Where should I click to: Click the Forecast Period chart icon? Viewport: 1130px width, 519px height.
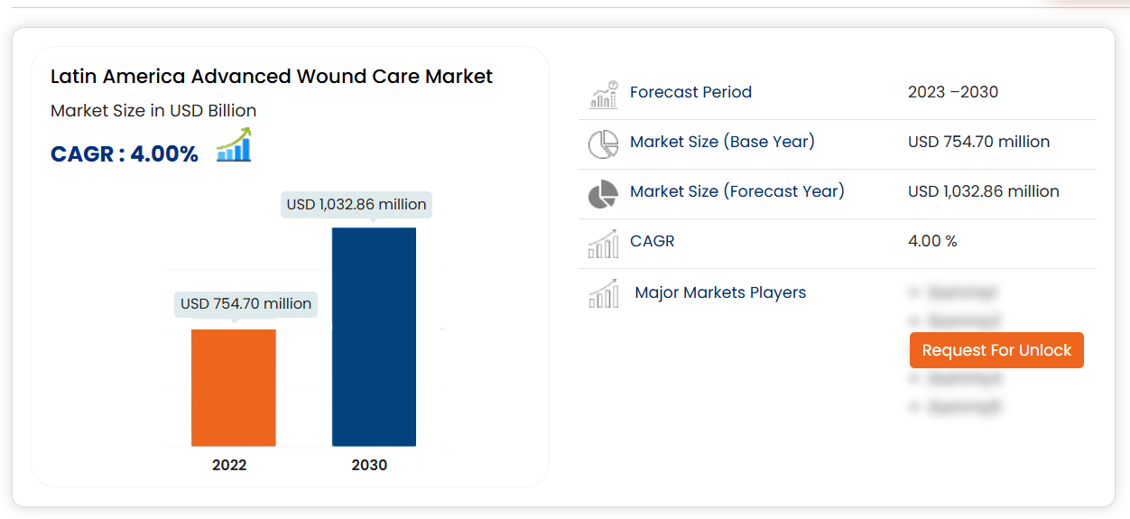tap(604, 93)
